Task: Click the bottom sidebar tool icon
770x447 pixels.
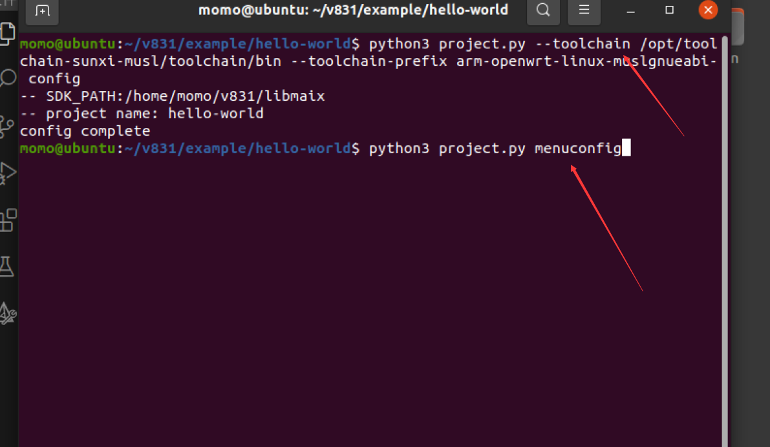Action: click(x=8, y=313)
